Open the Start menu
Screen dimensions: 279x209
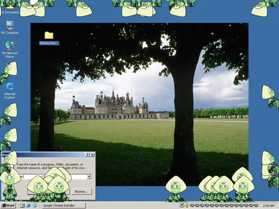click(x=8, y=205)
